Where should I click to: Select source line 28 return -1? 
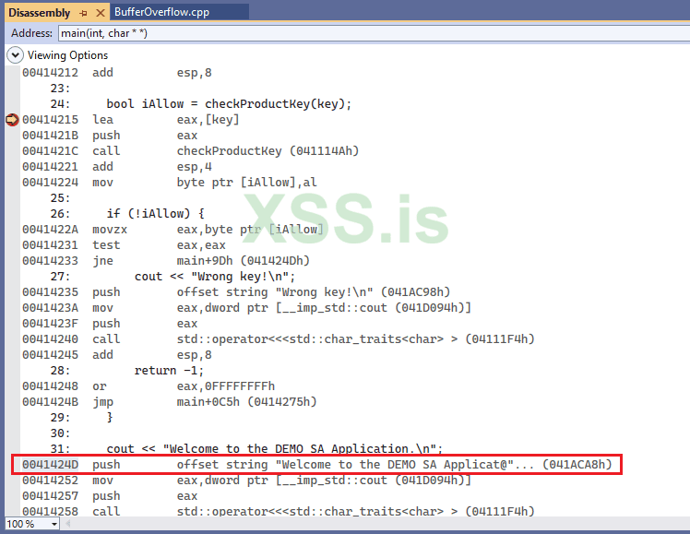127,371
